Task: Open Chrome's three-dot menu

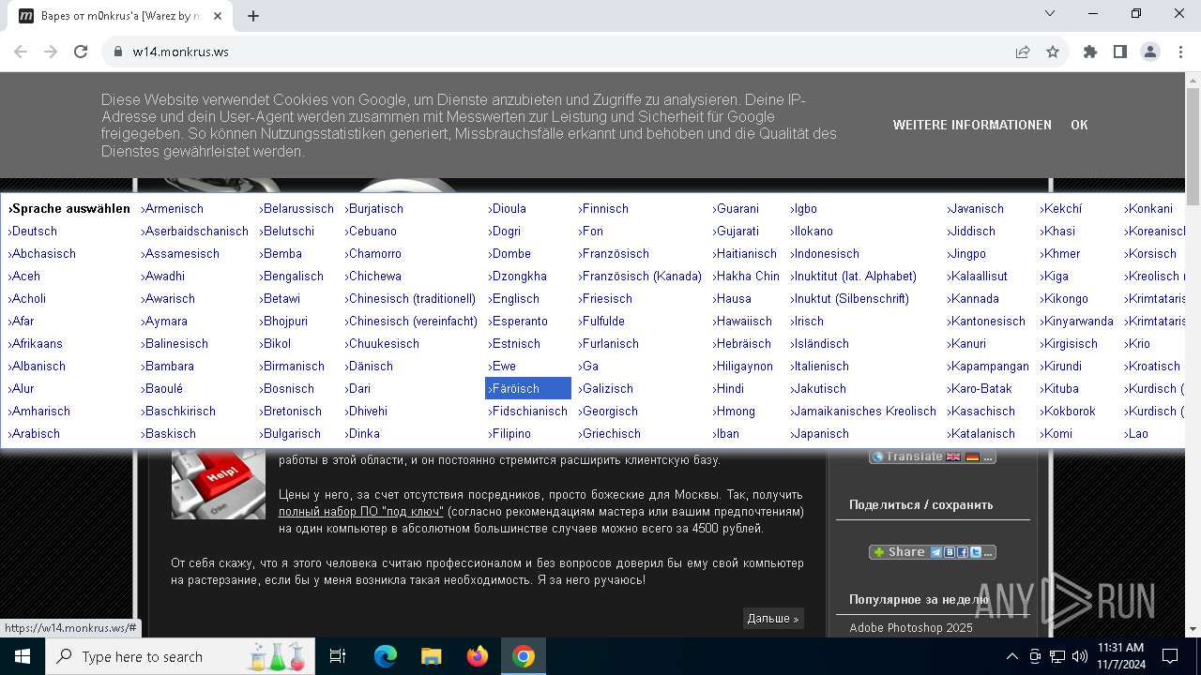Action: (x=1180, y=52)
